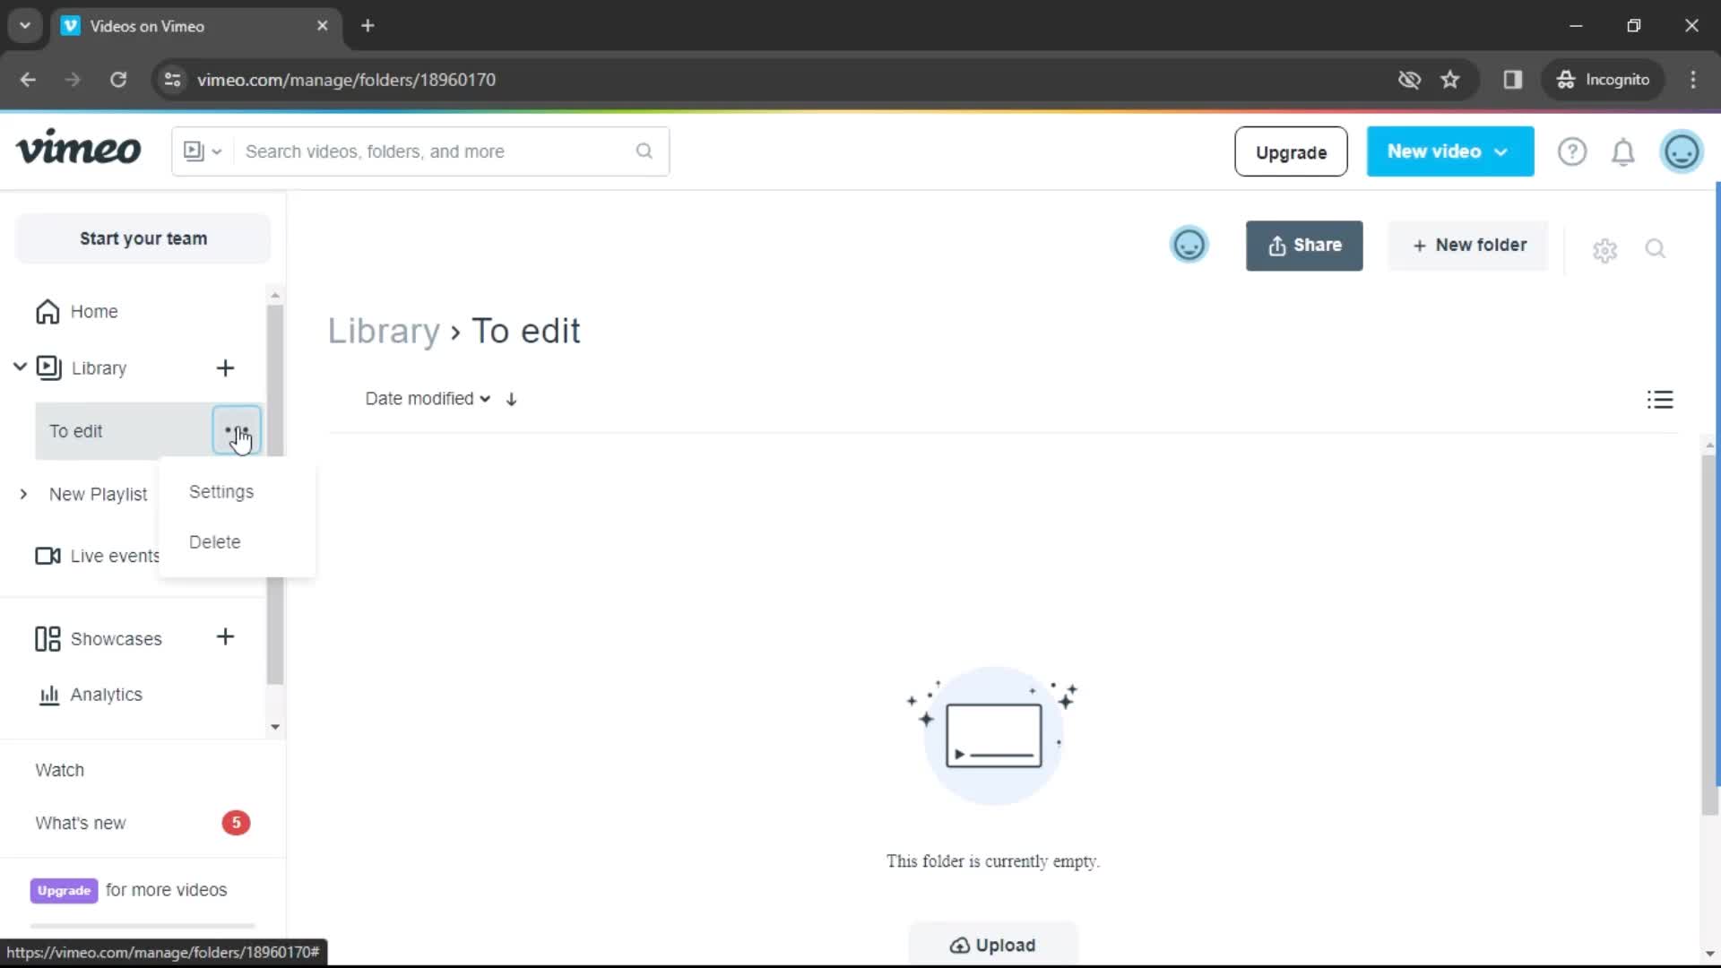Click Start your team button
The image size is (1721, 968).
(x=143, y=238)
